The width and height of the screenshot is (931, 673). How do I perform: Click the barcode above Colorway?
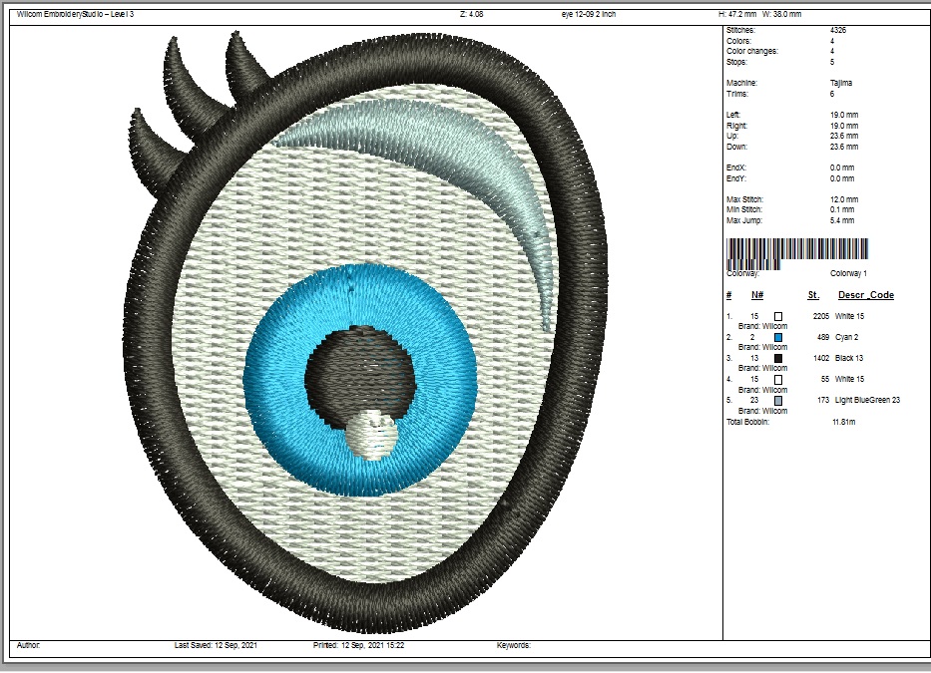pos(797,249)
